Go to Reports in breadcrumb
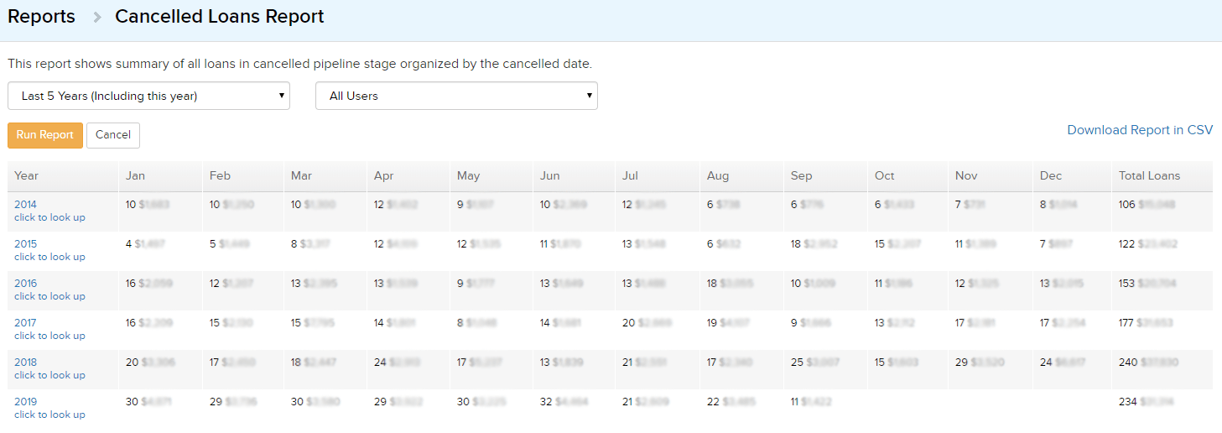Viewport: 1222px width, 433px height. 41,17
